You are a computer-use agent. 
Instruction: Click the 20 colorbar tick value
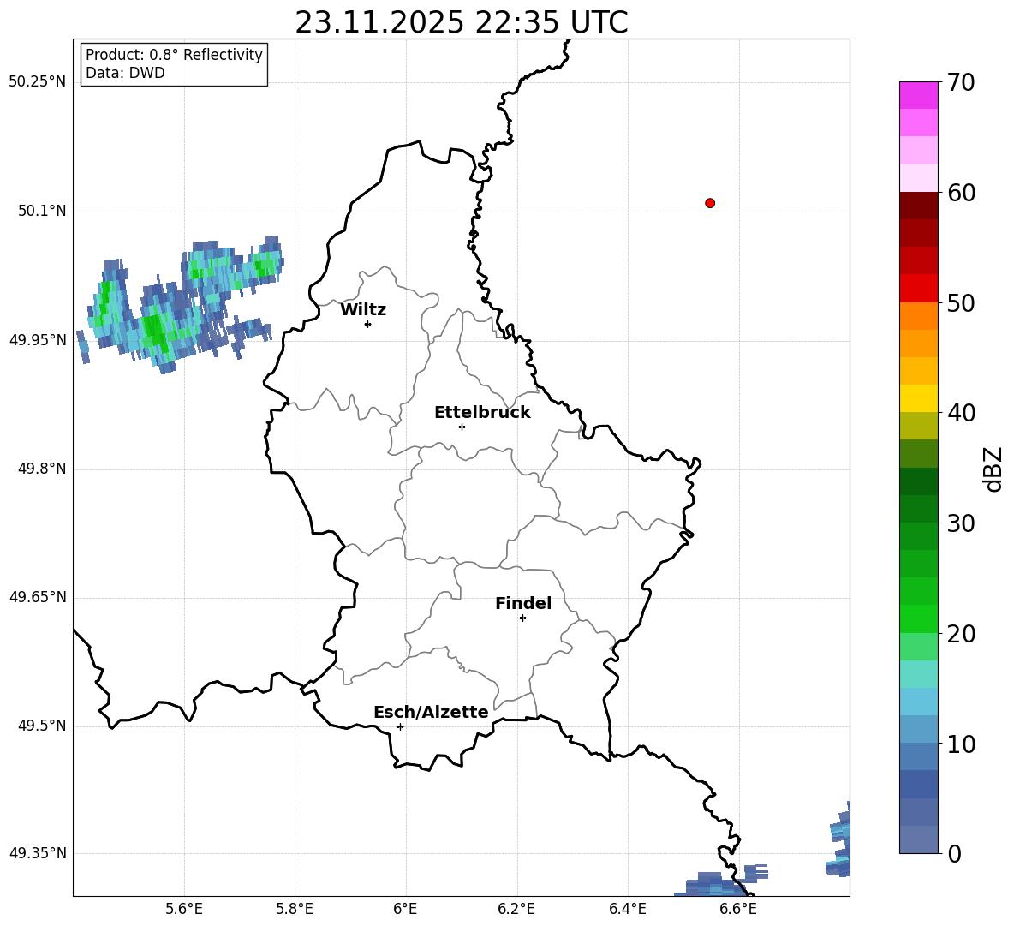(x=961, y=634)
